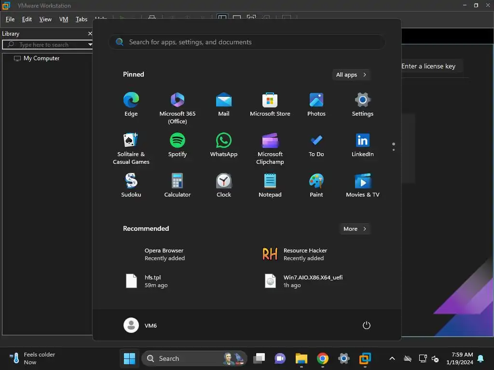Go to next pinned apps page dot
494x370 pixels.
[x=394, y=150]
